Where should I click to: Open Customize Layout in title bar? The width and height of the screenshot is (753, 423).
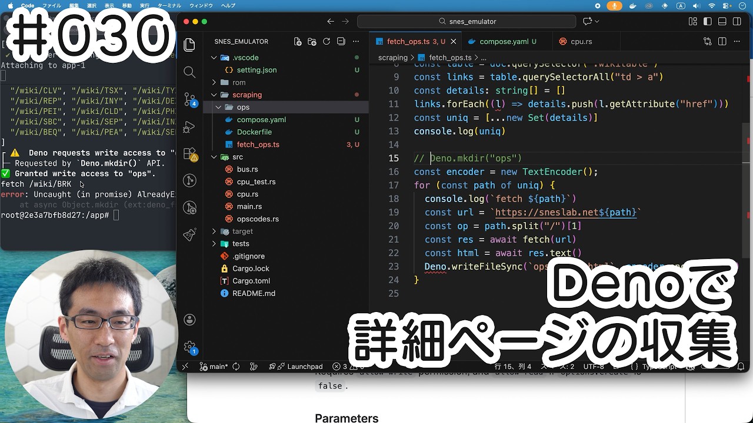[693, 21]
